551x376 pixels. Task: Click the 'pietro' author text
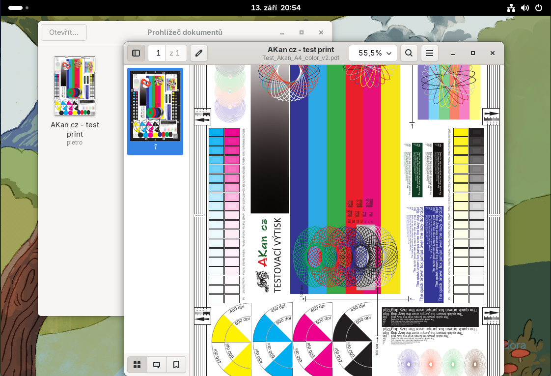pyautogui.click(x=75, y=143)
